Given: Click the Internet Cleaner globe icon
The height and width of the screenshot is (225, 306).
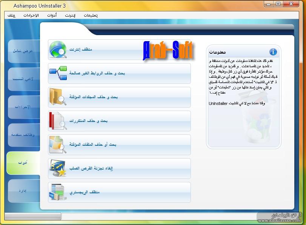Looking at the screenshot, I should click(58, 49).
